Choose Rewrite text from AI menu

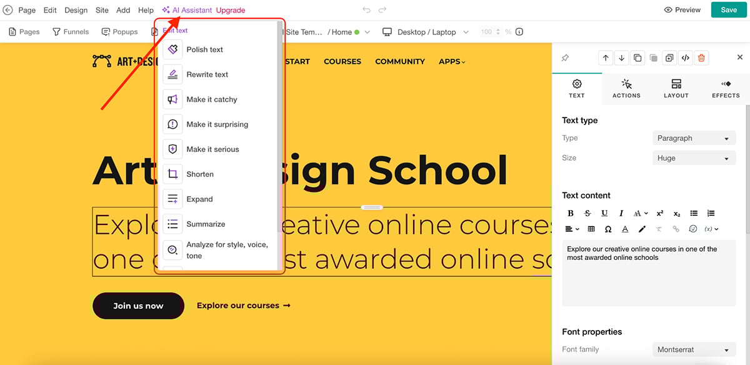tap(207, 74)
